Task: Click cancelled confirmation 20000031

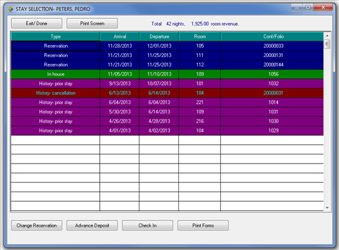Action: 272,93
